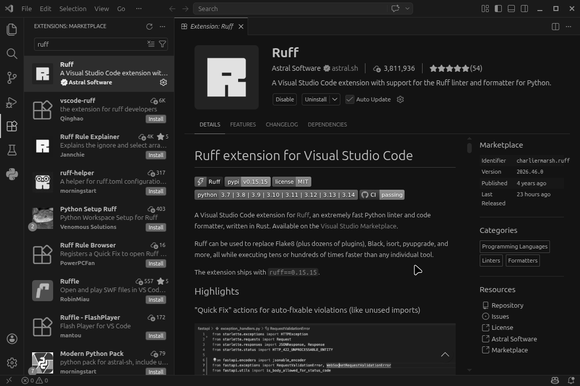Clear the extensions search results
This screenshot has height=386, width=580.
[150, 44]
